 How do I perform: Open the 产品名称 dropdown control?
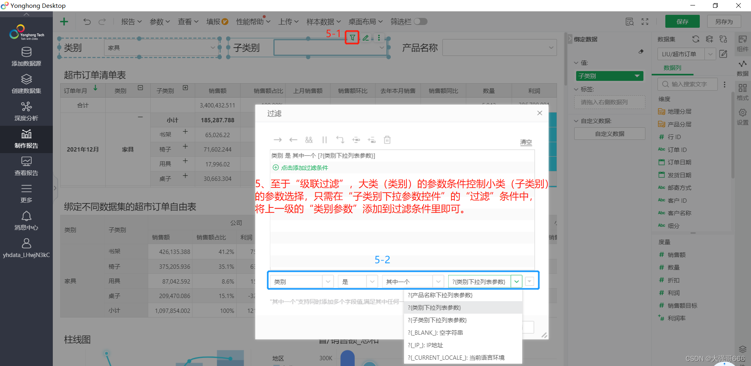pos(499,48)
